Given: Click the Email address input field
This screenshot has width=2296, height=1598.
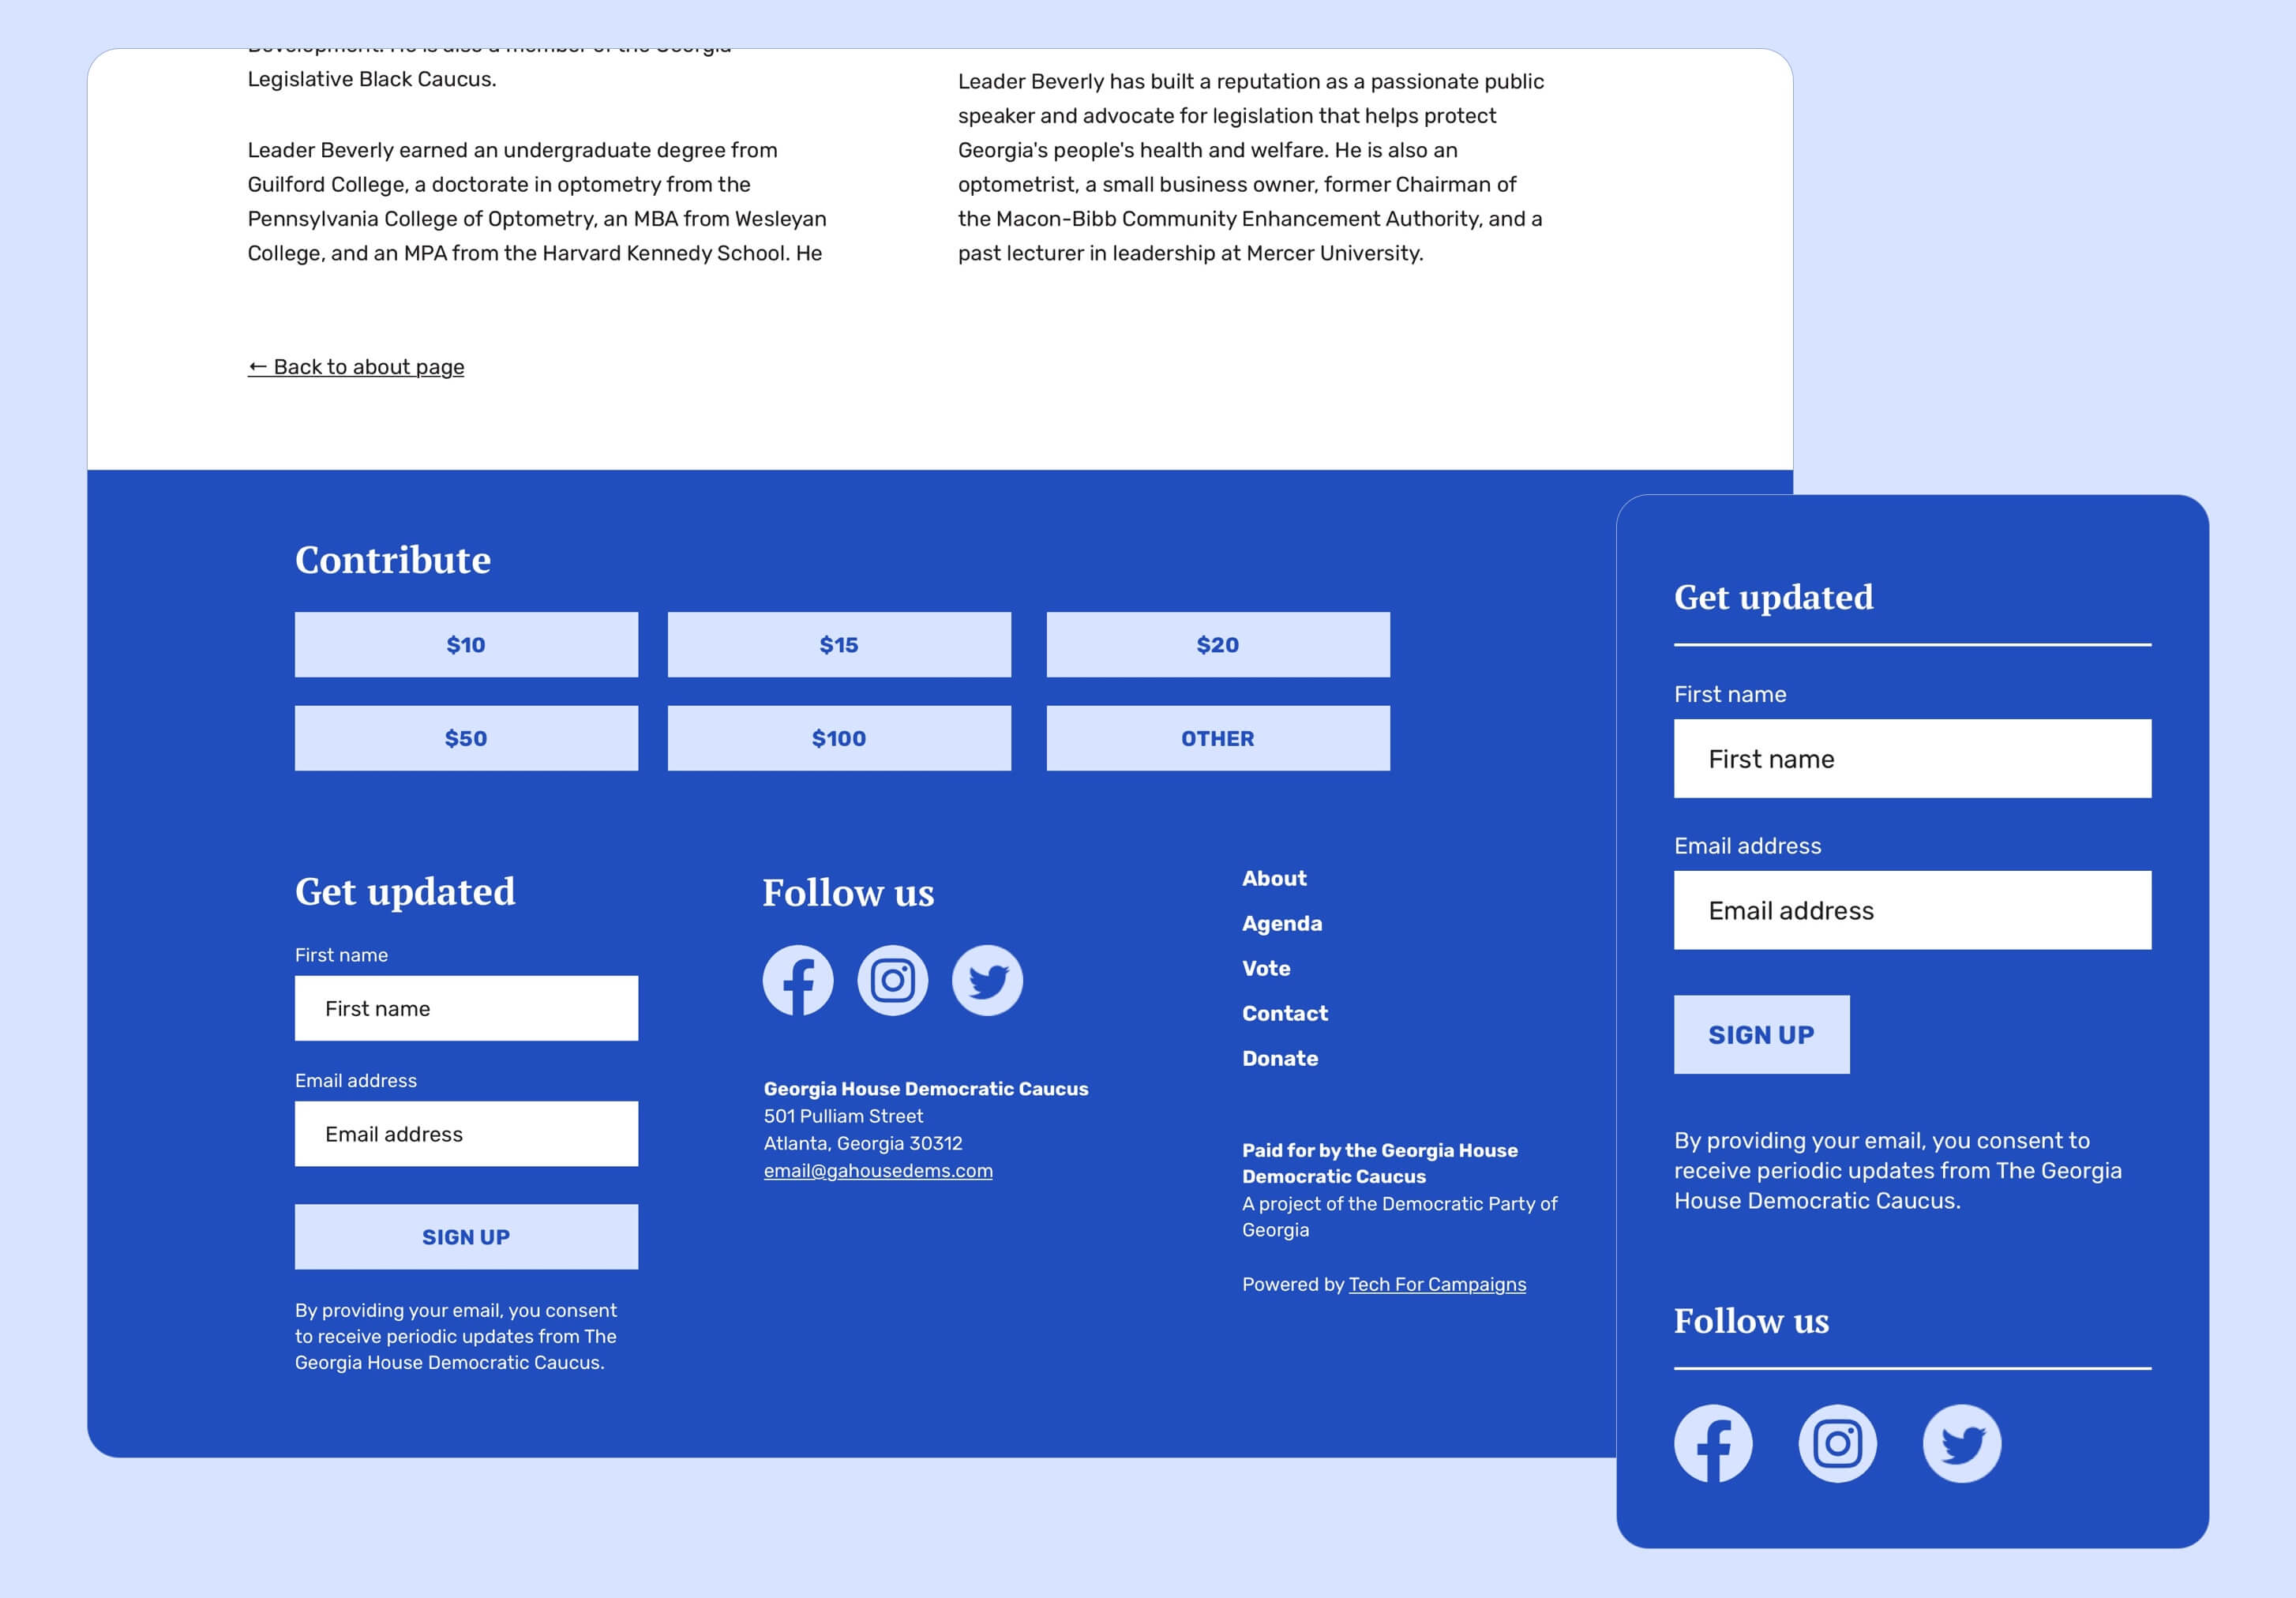Looking at the screenshot, I should click(1912, 909).
